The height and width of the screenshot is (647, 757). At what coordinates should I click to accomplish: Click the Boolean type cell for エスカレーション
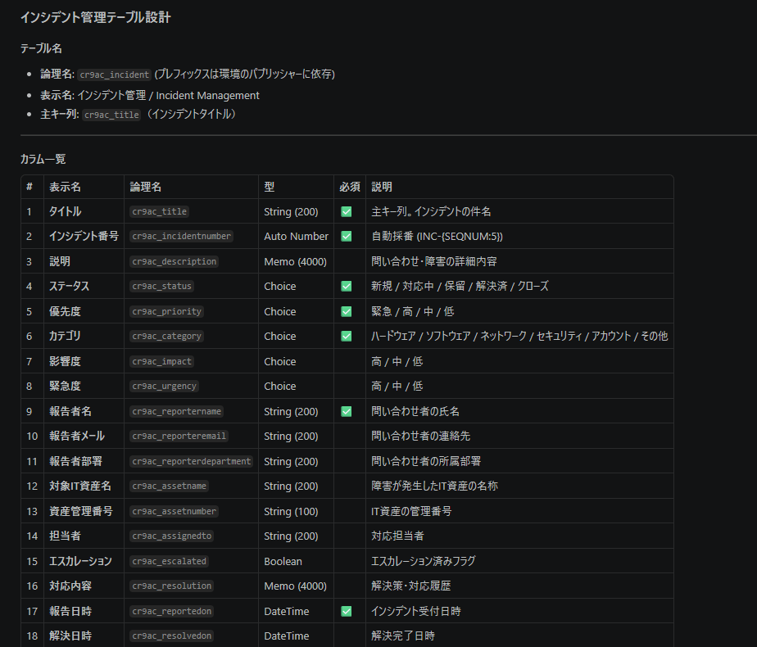[283, 561]
